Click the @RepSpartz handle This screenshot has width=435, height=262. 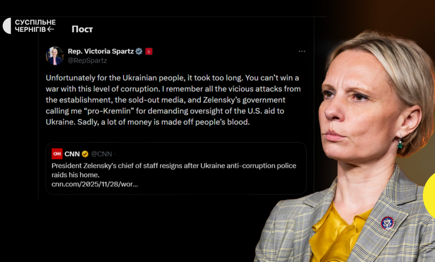pyautogui.click(x=87, y=60)
